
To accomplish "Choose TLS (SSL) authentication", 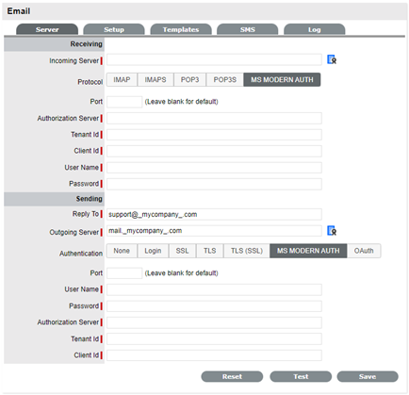I will click(247, 251).
